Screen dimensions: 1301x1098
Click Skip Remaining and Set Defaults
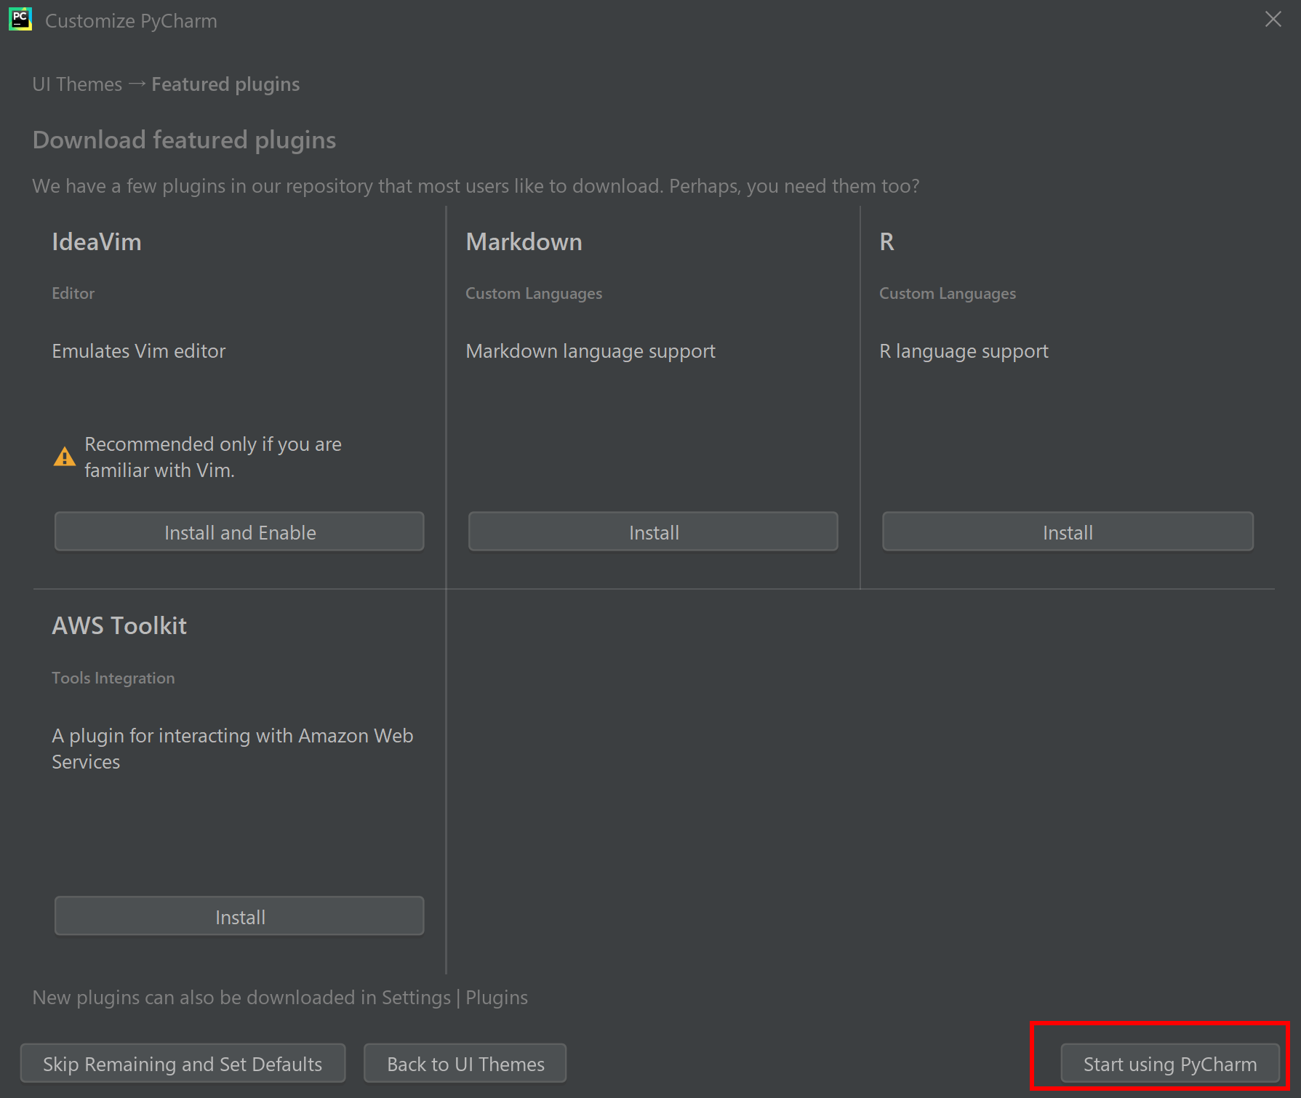pyautogui.click(x=183, y=1064)
